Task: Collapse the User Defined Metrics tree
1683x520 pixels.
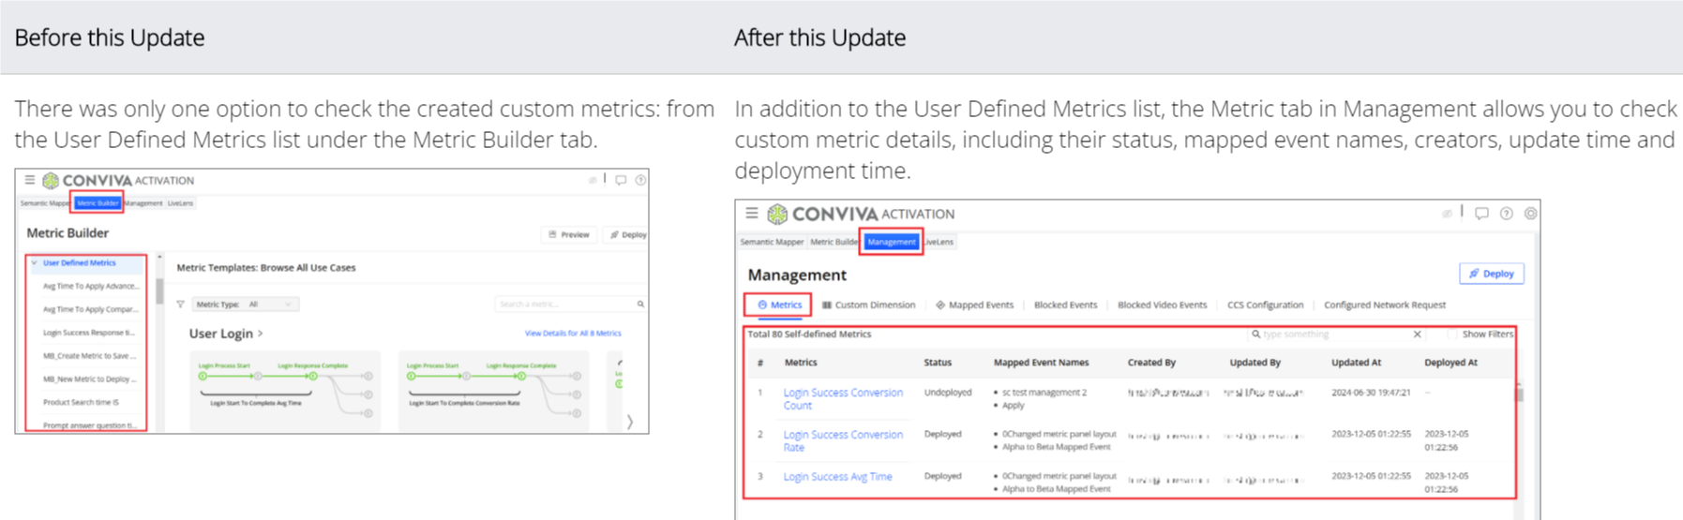Action: click(x=35, y=263)
